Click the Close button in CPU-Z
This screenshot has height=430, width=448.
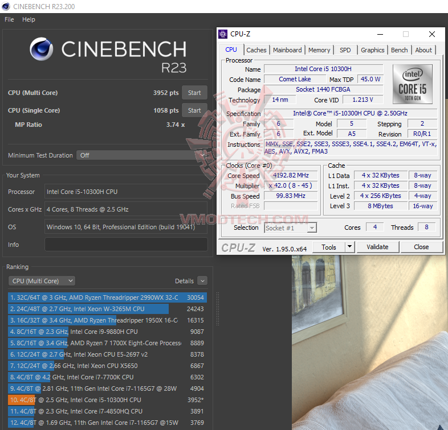(421, 247)
